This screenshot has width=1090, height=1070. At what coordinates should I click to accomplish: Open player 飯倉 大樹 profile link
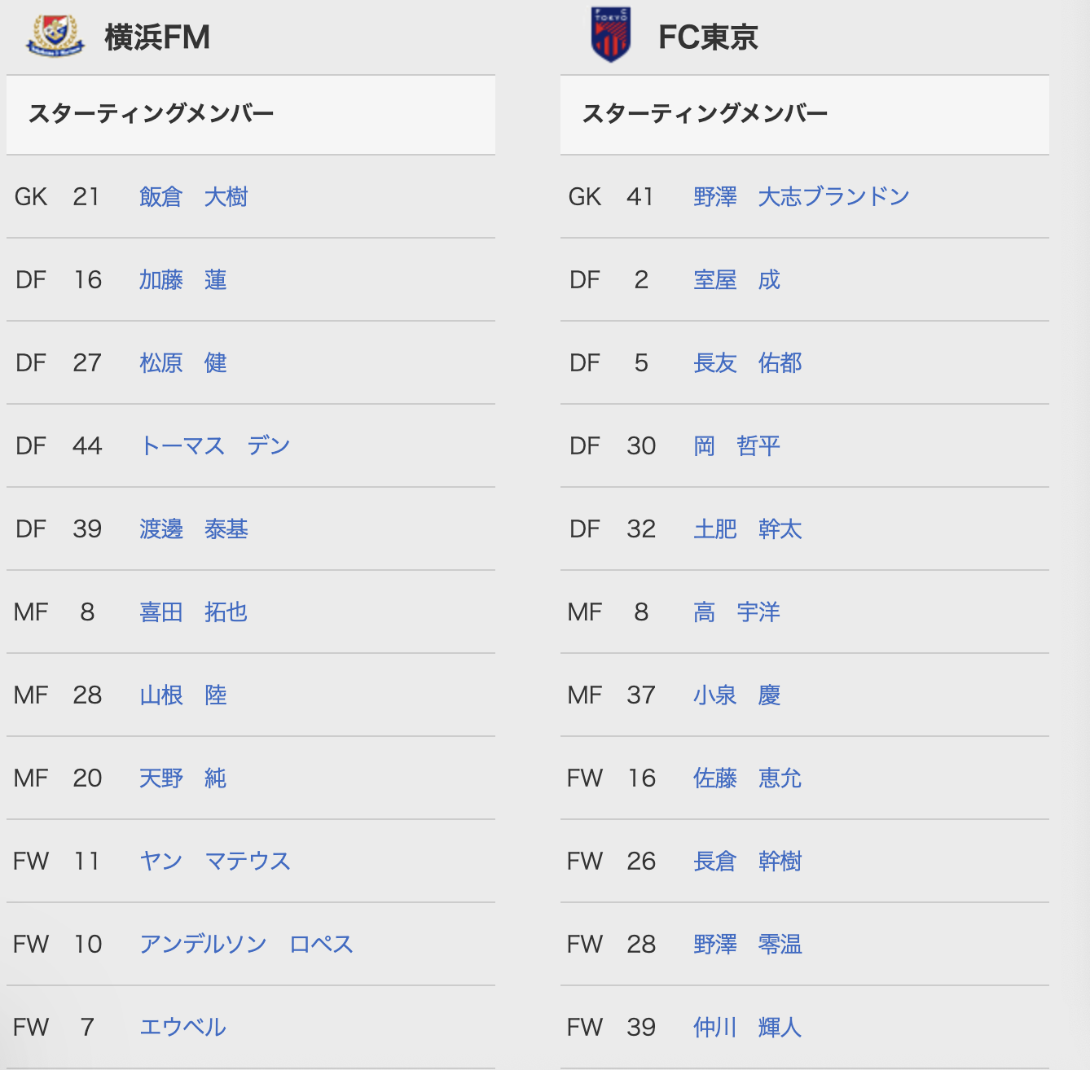[x=194, y=197]
